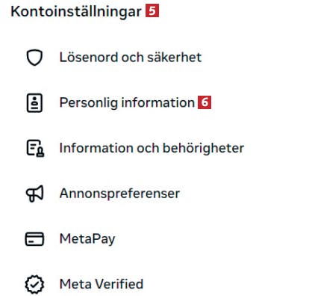Click the small padlock on the behörigheter icon
This screenshot has width=312, height=296.
[40, 152]
